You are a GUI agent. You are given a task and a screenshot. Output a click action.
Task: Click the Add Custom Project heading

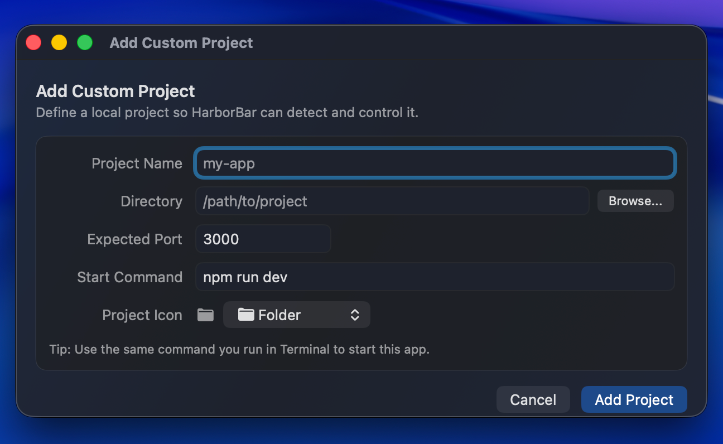coord(115,90)
